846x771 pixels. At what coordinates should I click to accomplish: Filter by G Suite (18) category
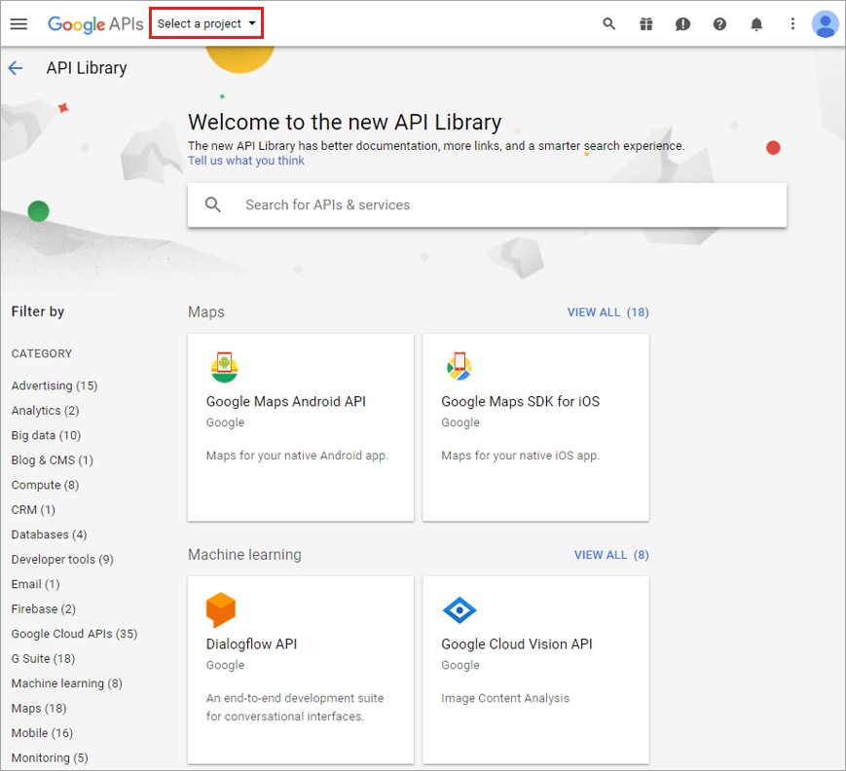pyautogui.click(x=43, y=659)
